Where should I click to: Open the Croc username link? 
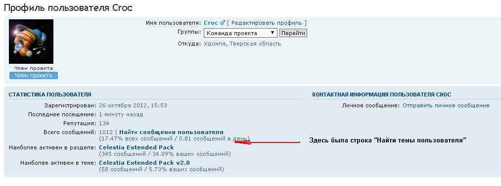211,23
